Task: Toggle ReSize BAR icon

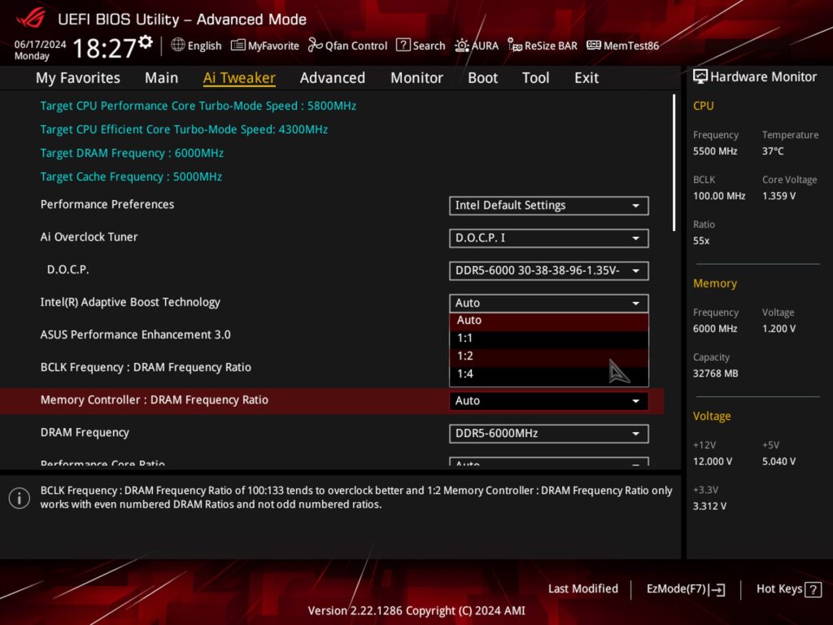Action: (x=515, y=46)
